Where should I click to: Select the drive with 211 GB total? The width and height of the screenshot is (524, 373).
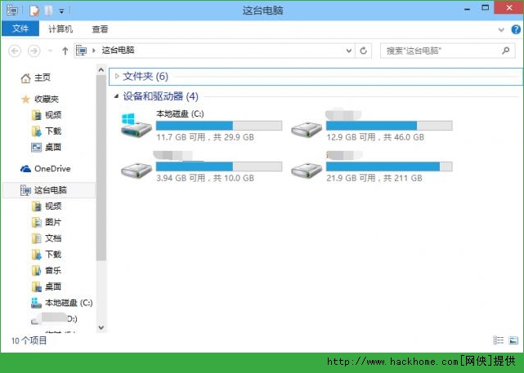click(x=372, y=167)
